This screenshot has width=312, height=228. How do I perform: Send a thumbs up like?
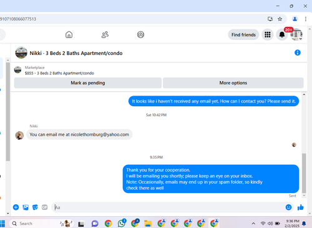pyautogui.click(x=300, y=207)
